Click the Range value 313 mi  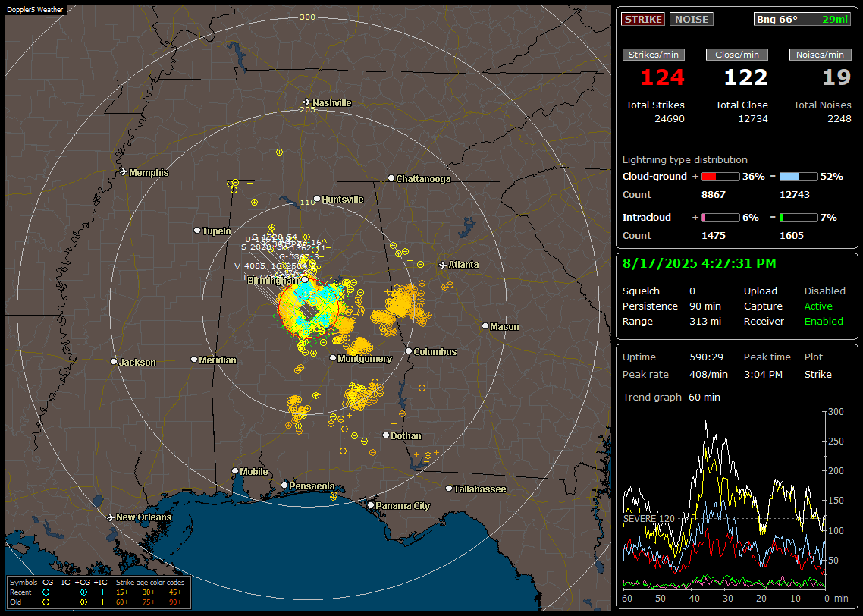[705, 322]
